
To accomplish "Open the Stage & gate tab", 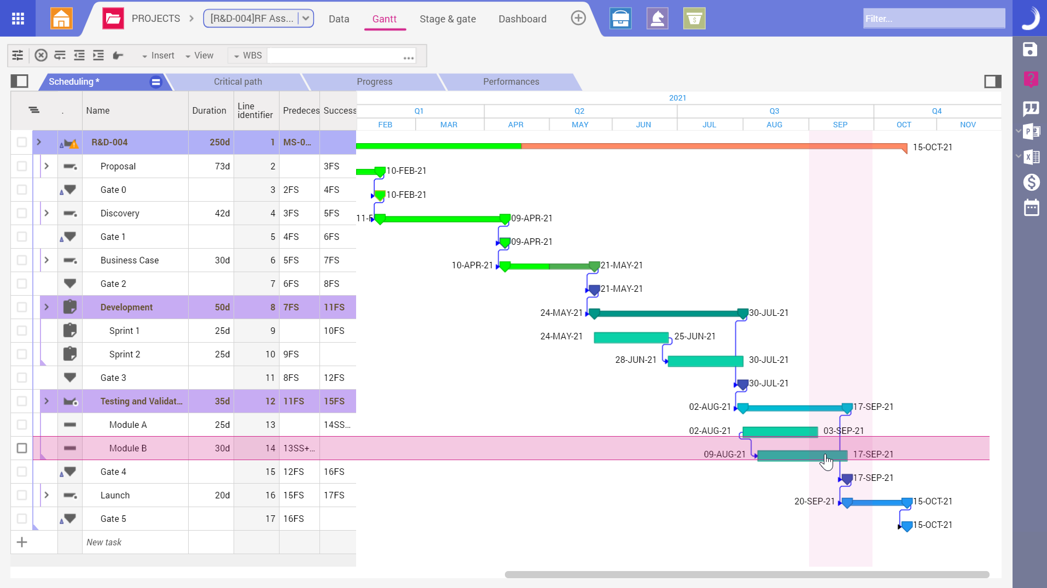I will coord(447,19).
